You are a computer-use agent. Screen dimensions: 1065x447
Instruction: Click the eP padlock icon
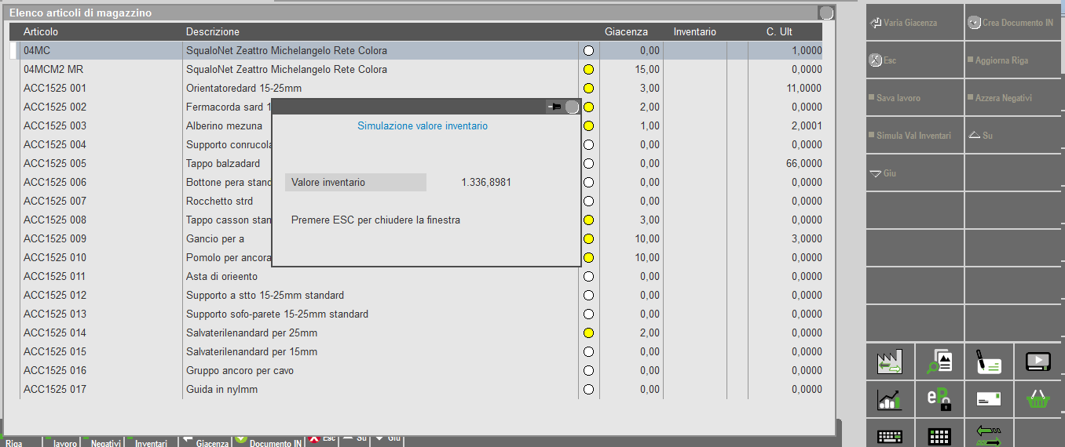tap(939, 399)
